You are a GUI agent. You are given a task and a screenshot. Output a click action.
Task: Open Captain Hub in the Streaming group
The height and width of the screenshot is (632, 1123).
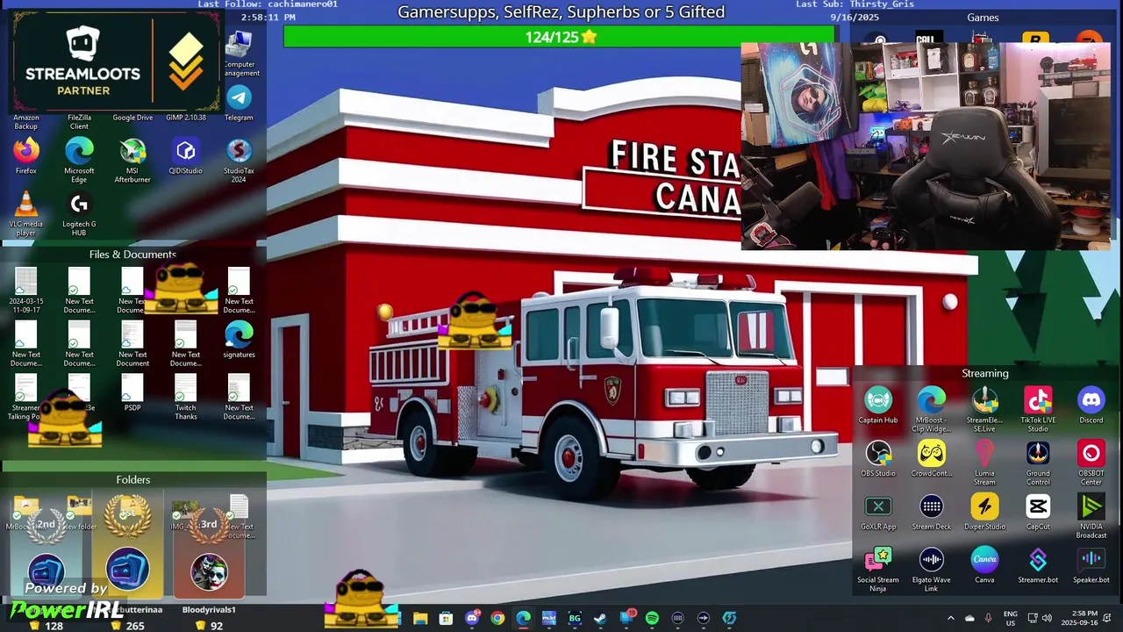click(x=878, y=406)
